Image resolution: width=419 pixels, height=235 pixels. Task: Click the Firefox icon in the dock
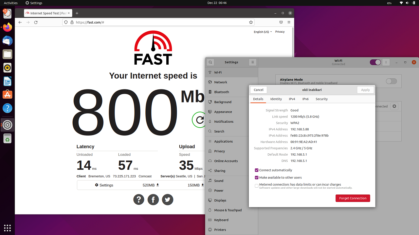click(x=7, y=27)
